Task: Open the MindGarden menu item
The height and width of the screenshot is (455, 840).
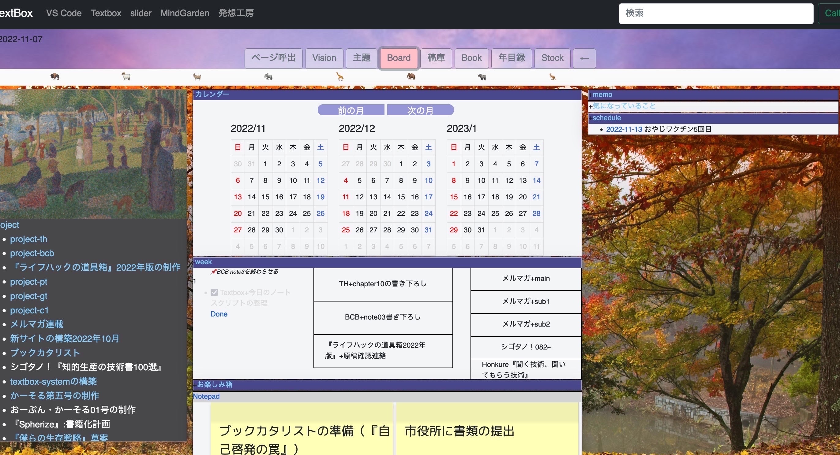Action: (x=185, y=13)
